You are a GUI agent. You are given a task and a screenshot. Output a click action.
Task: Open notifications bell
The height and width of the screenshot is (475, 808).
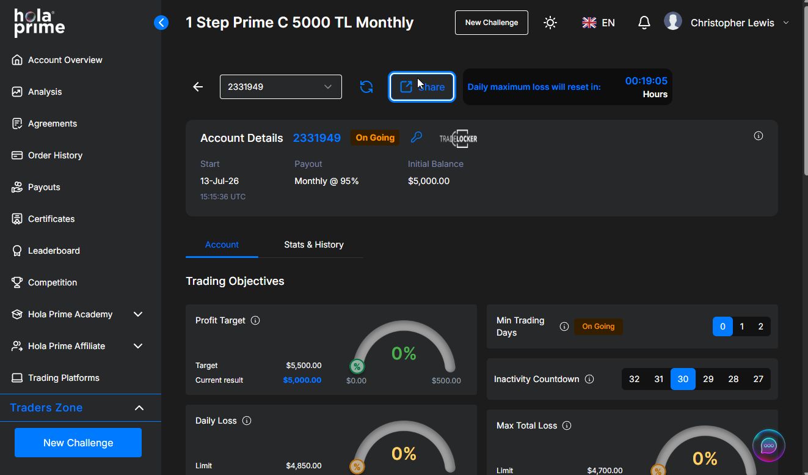click(x=644, y=23)
